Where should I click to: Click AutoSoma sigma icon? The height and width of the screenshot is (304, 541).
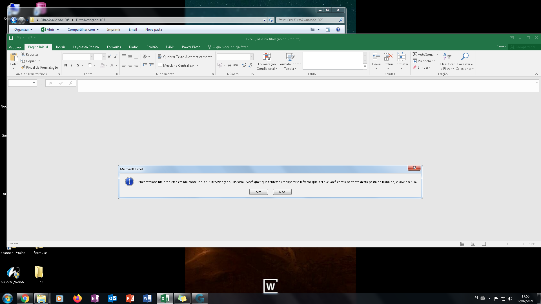click(x=415, y=54)
